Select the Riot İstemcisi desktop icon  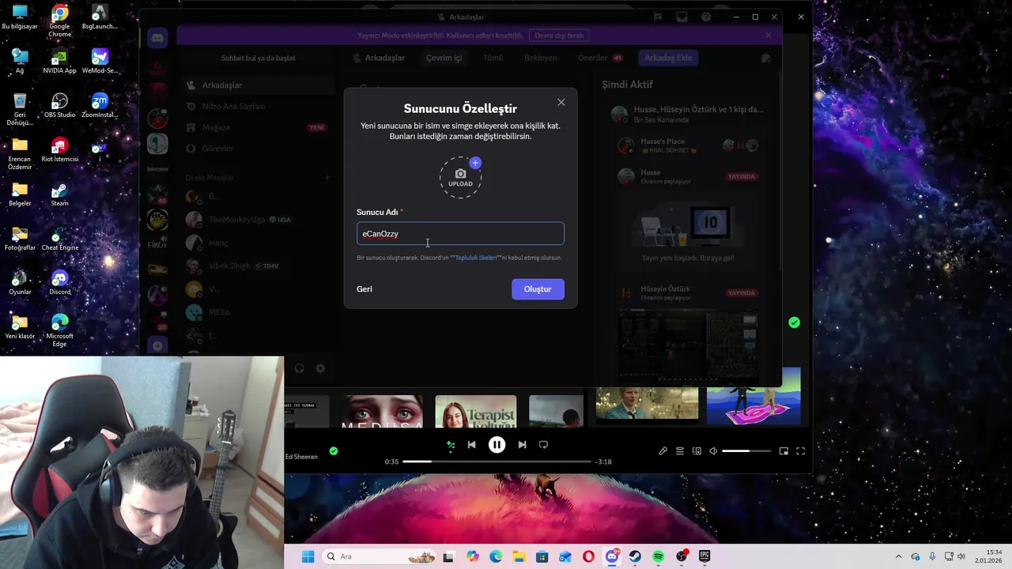(59, 149)
